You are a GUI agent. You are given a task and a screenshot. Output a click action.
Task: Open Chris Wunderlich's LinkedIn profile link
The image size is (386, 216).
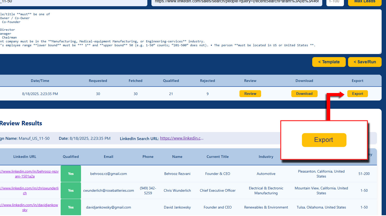click(x=29, y=191)
